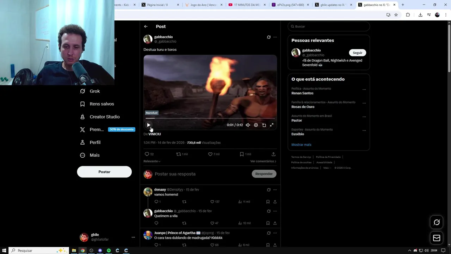The image size is (451, 254).
Task: Click the Responder button
Action: [x=264, y=174]
